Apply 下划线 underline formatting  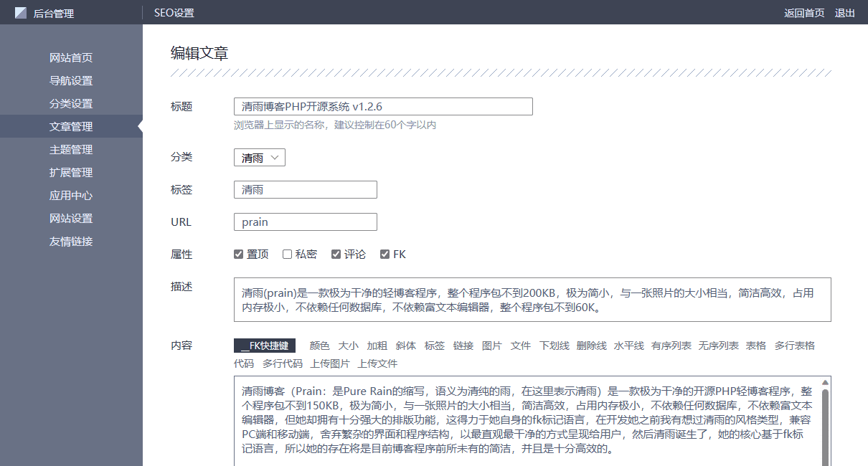pos(555,346)
